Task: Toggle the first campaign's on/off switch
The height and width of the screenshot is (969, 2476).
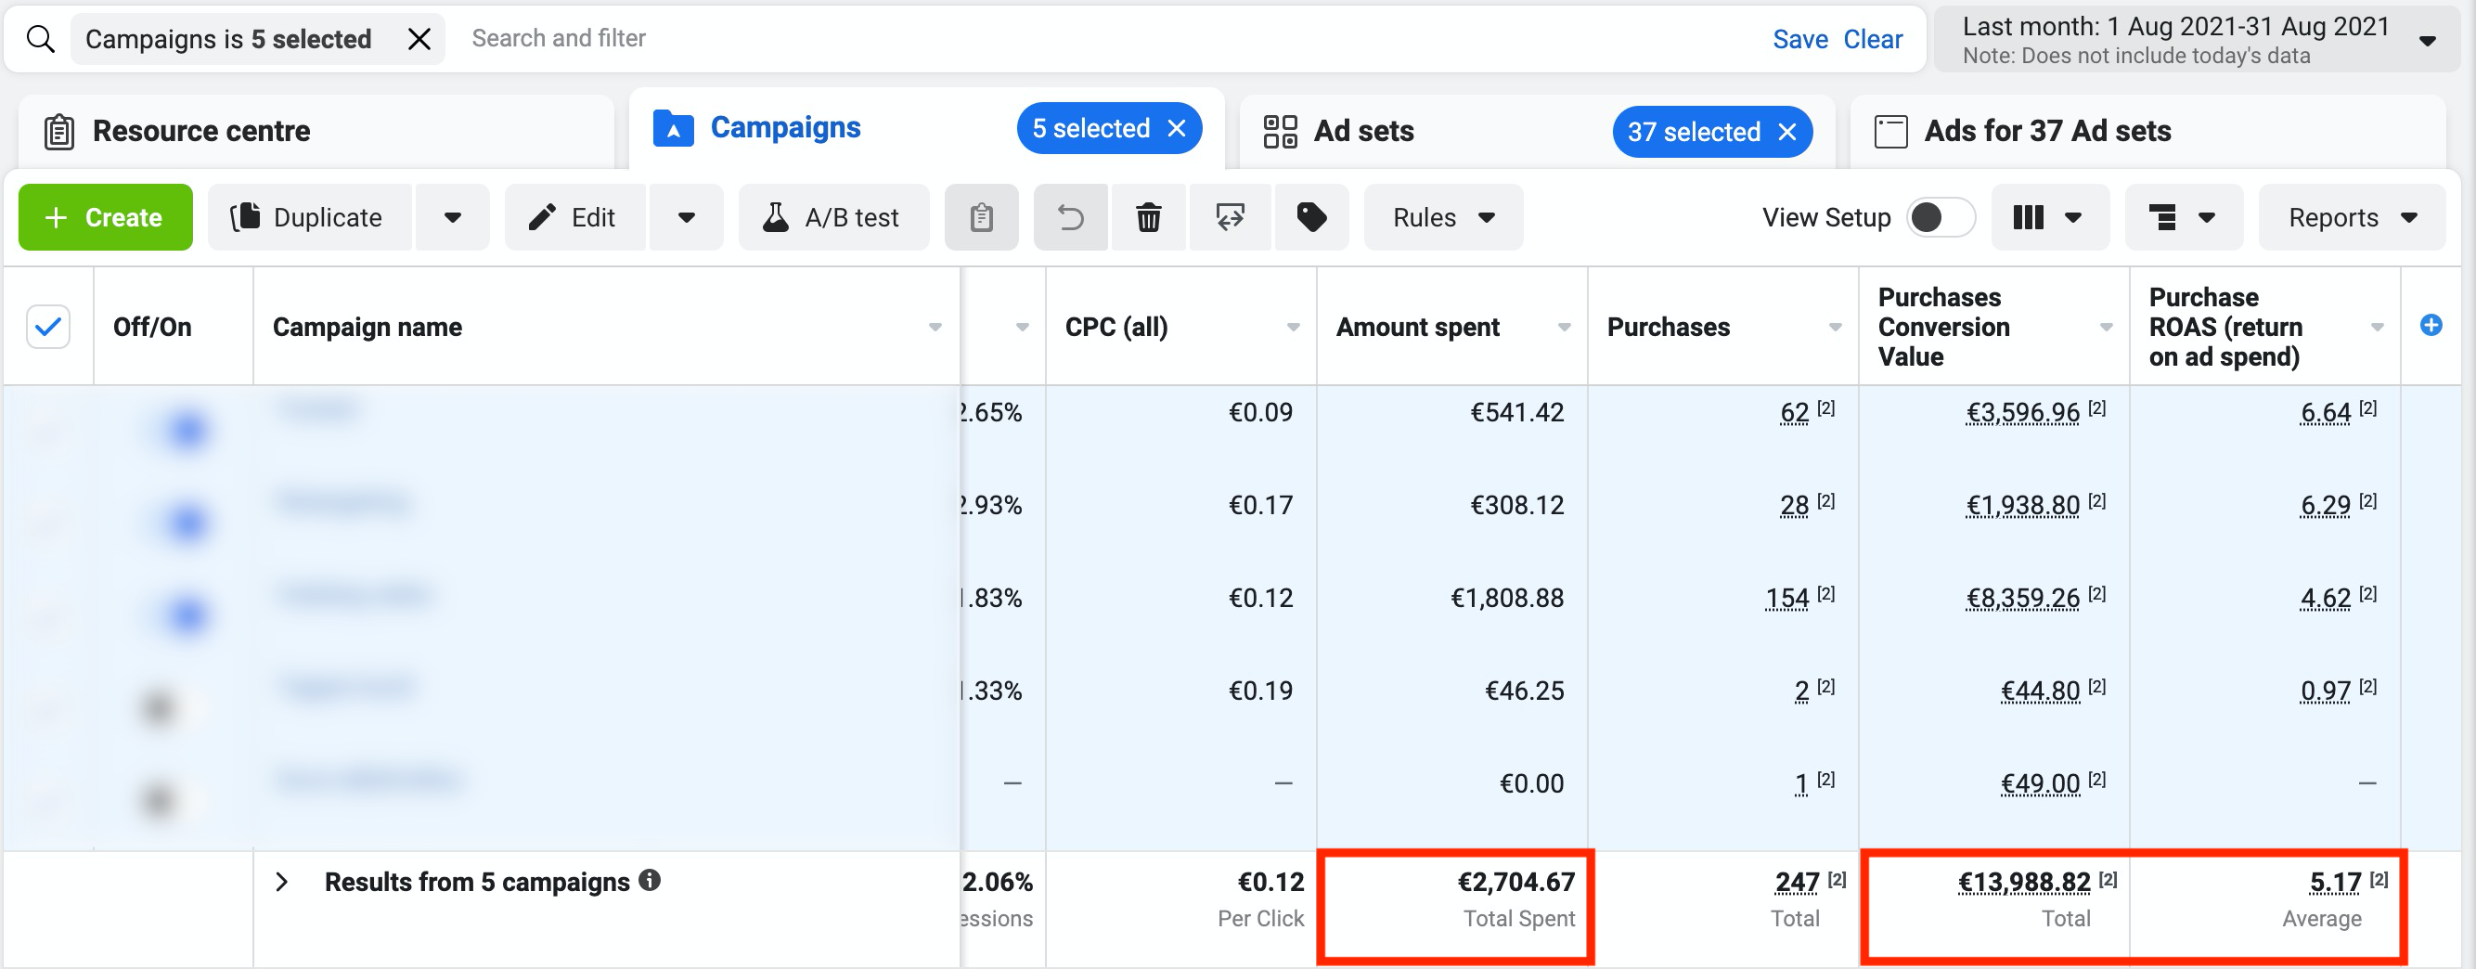Action: (x=180, y=429)
